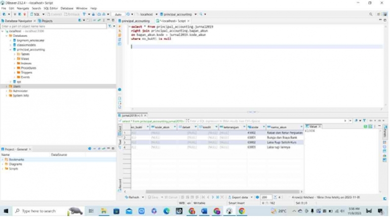
Task: Open the Window menu
Action: point(82,9)
